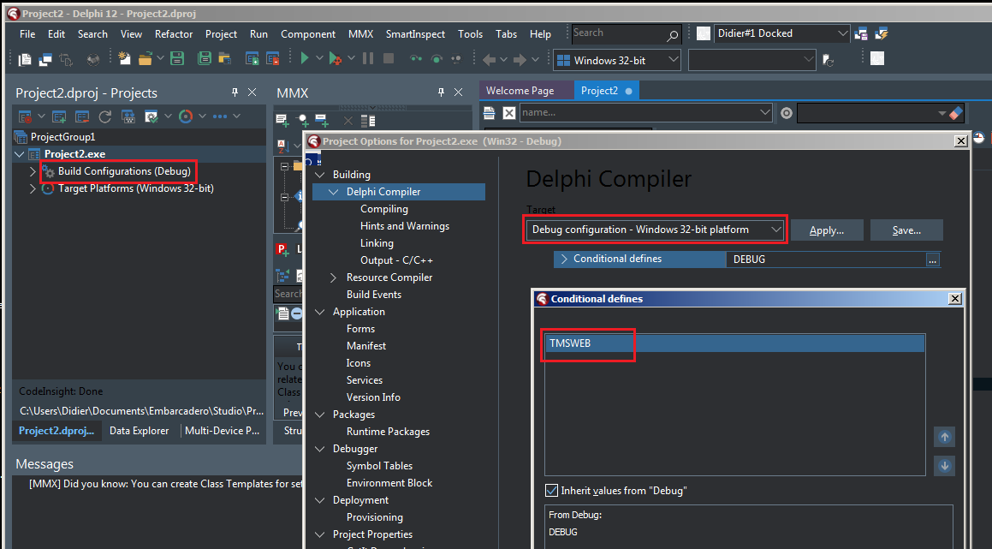Image resolution: width=992 pixels, height=549 pixels.
Task: Move selected define down arrow
Action: coord(945,466)
